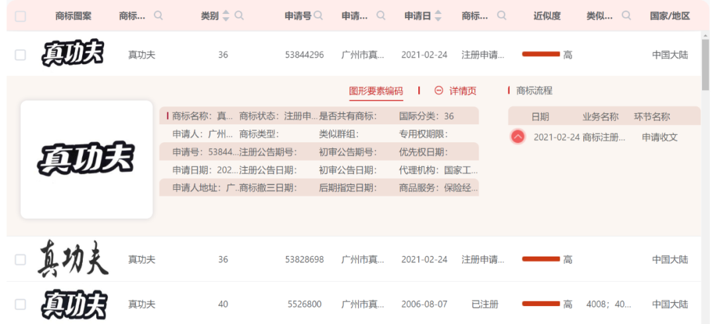Click application number 53844296
The image size is (716, 324).
(x=304, y=55)
